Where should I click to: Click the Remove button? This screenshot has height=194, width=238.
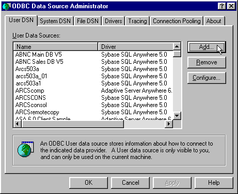pos(207,62)
